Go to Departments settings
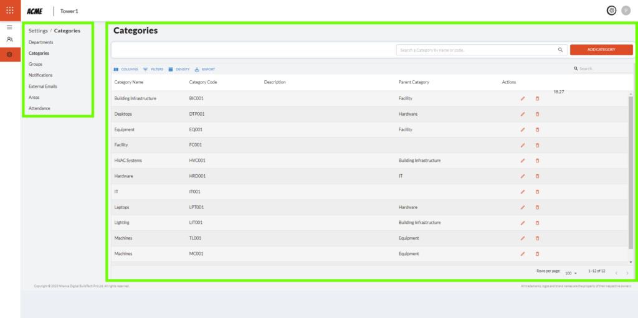This screenshot has width=638, height=318. click(41, 42)
